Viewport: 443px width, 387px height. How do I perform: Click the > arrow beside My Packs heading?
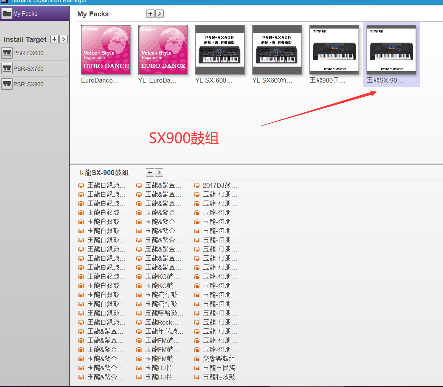[x=159, y=14]
